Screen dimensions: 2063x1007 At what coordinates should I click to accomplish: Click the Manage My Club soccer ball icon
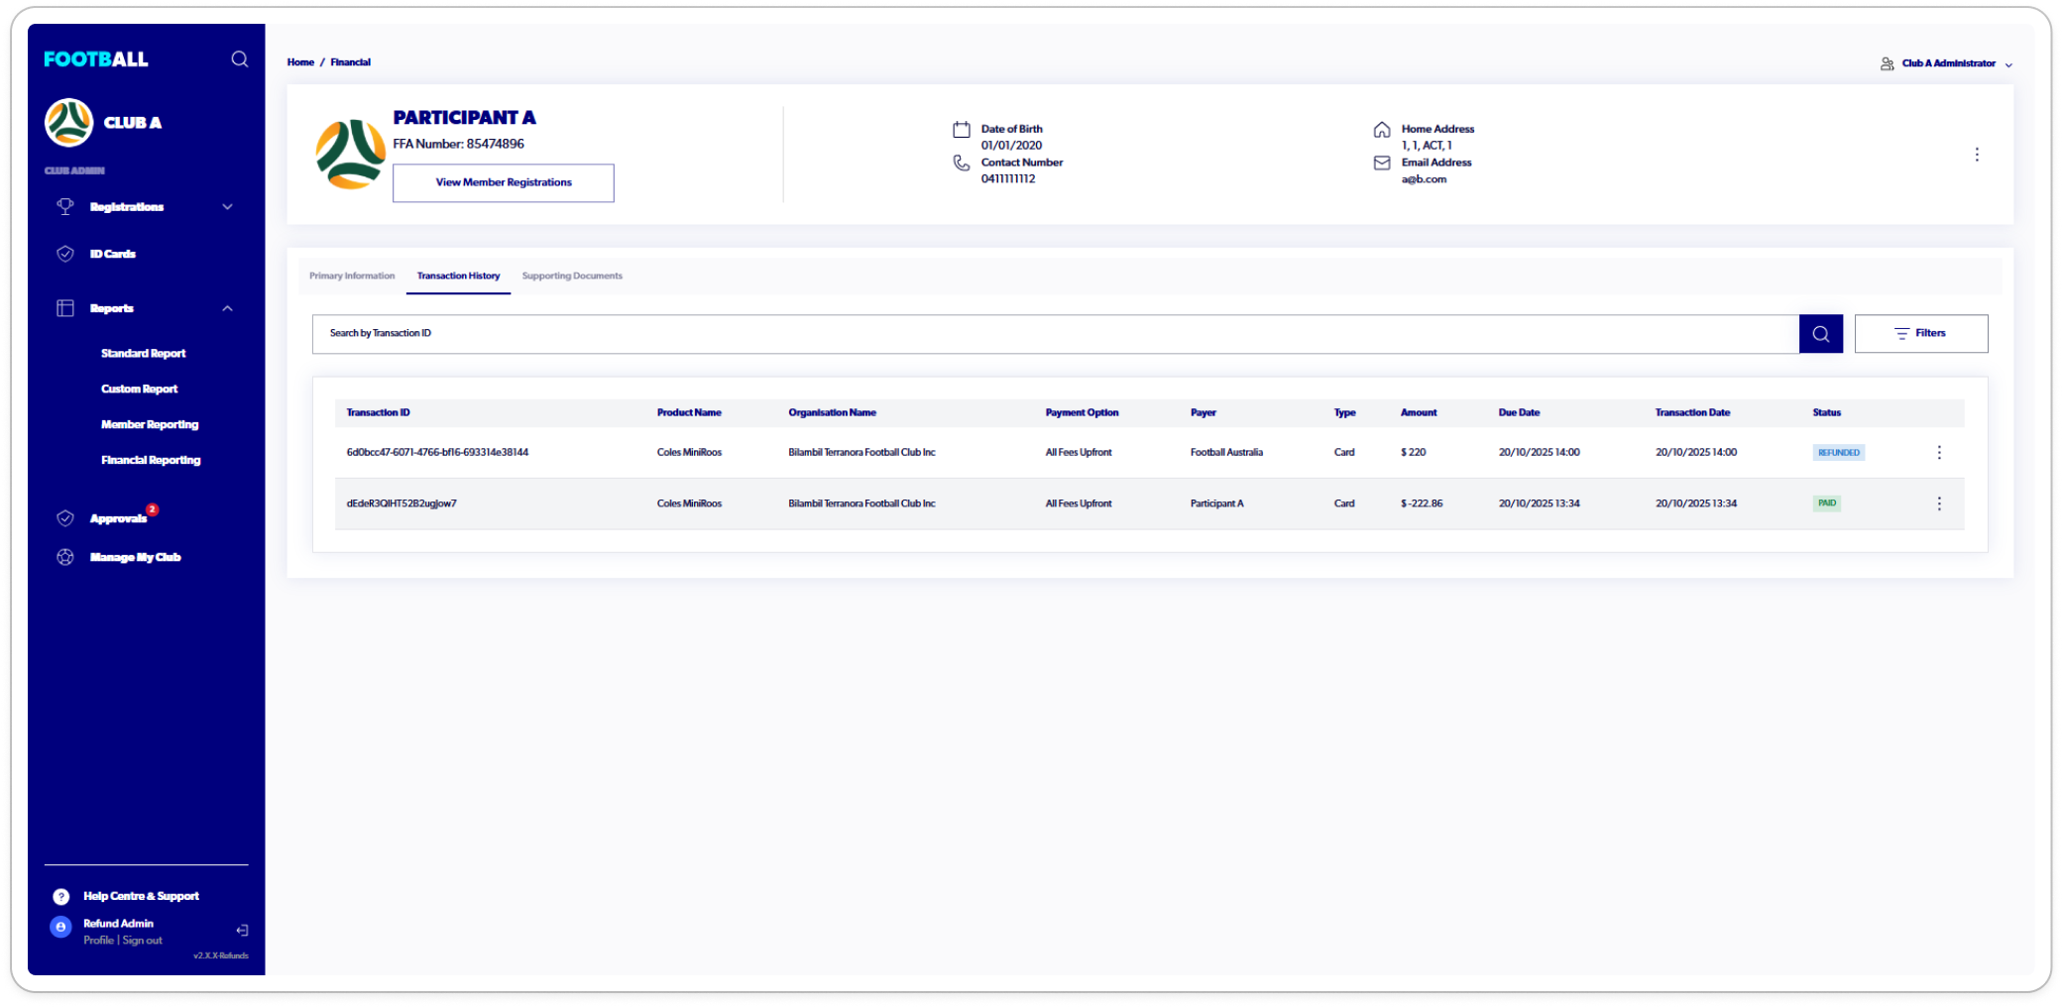pyautogui.click(x=65, y=557)
